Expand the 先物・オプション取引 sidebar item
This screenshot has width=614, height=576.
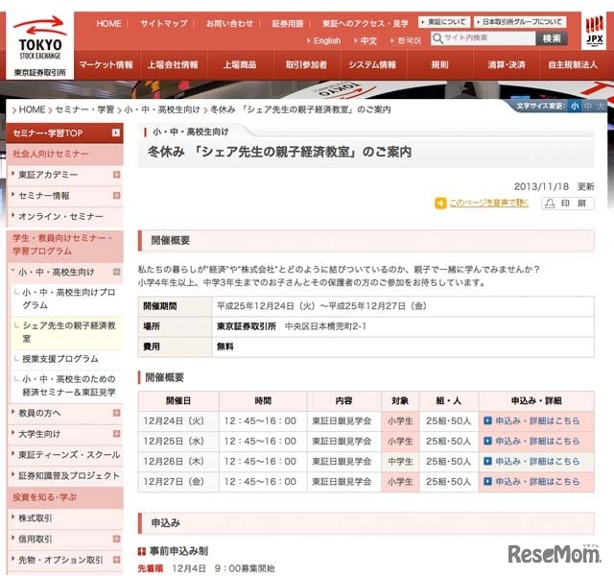pyautogui.click(x=116, y=560)
